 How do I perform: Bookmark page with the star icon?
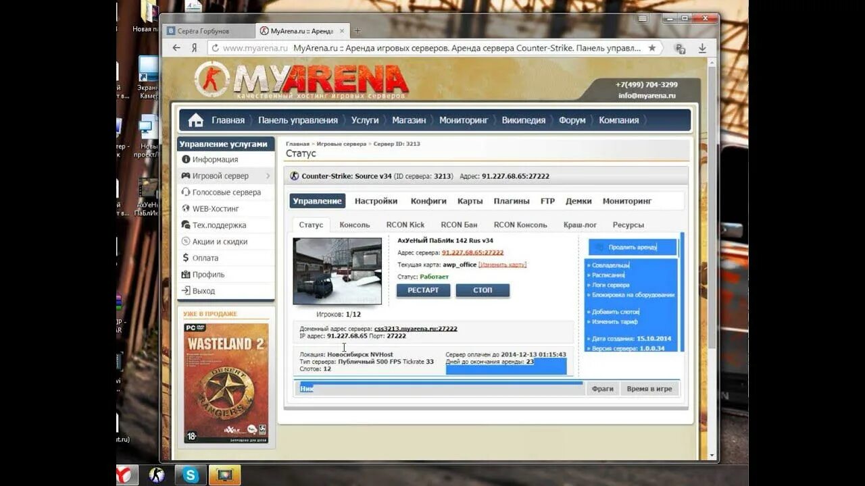[652, 48]
